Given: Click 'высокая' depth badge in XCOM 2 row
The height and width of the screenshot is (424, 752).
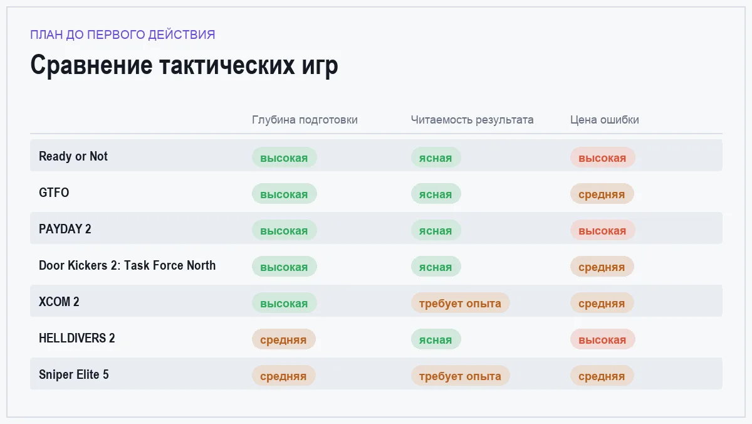Looking at the screenshot, I should 285,303.
